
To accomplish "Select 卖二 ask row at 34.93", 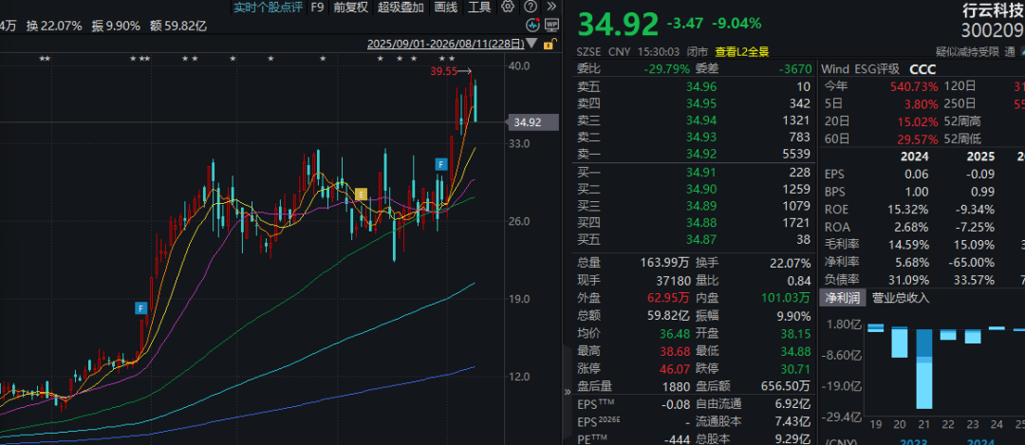I will [694, 138].
